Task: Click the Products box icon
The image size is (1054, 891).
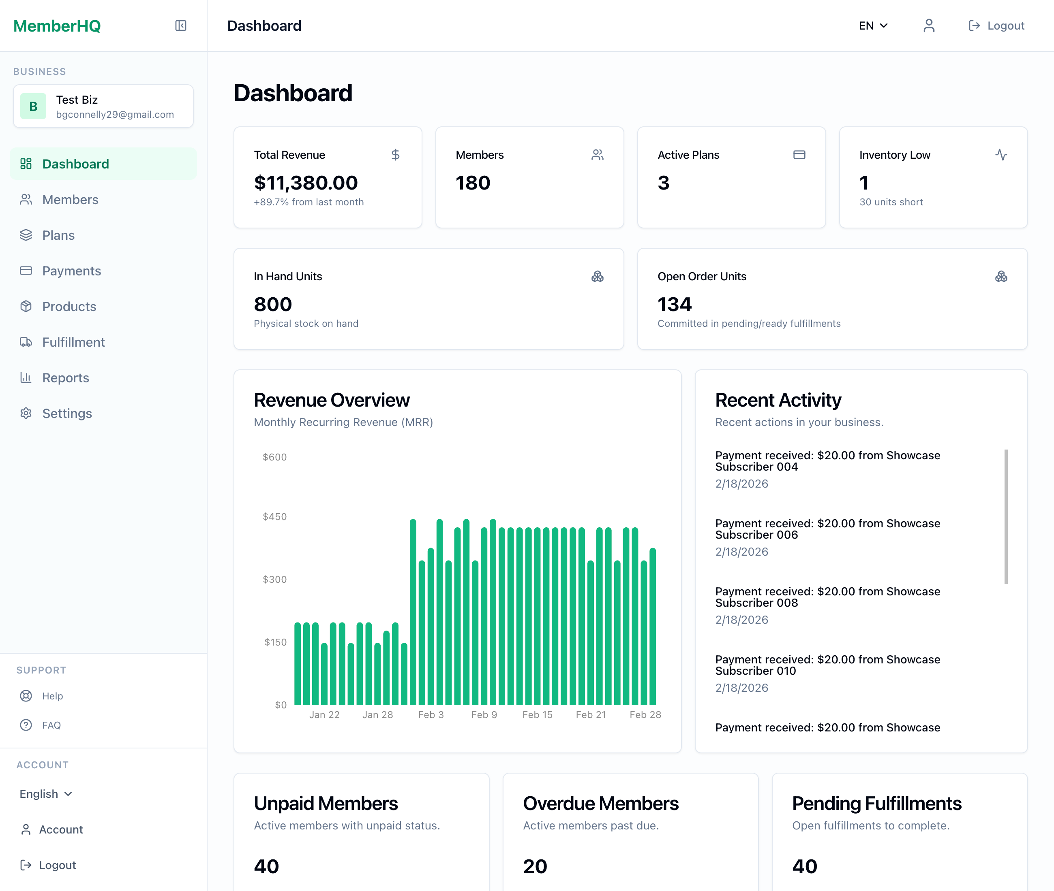Action: tap(26, 306)
